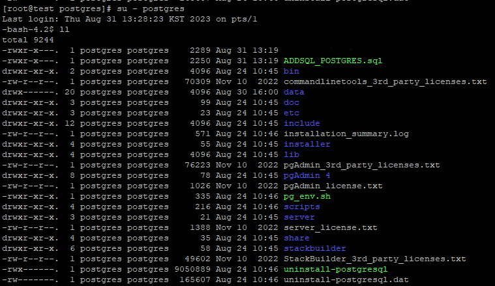Click pgAdmin_3rd_party_licenses.txt file name
Screen dimensions: 495x286
(x=361, y=165)
